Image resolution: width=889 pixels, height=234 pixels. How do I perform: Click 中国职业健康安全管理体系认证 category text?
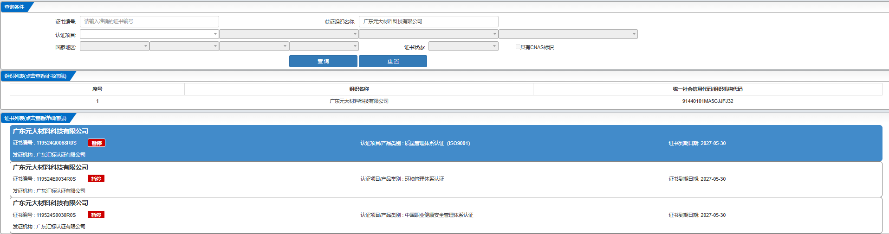[439, 215]
